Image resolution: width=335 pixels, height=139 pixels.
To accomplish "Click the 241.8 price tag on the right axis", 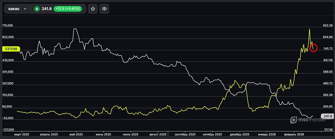I will [326, 116].
